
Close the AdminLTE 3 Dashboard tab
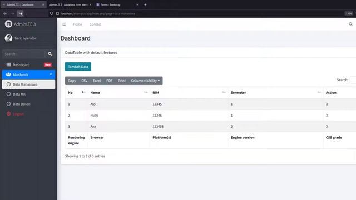43,4
